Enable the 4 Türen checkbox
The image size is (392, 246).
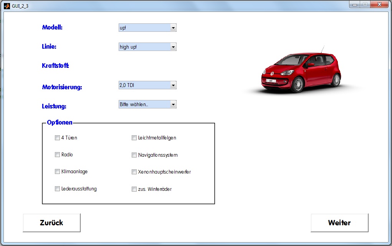click(x=58, y=138)
